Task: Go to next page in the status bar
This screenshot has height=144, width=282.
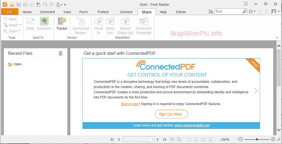Action: tap(158, 139)
